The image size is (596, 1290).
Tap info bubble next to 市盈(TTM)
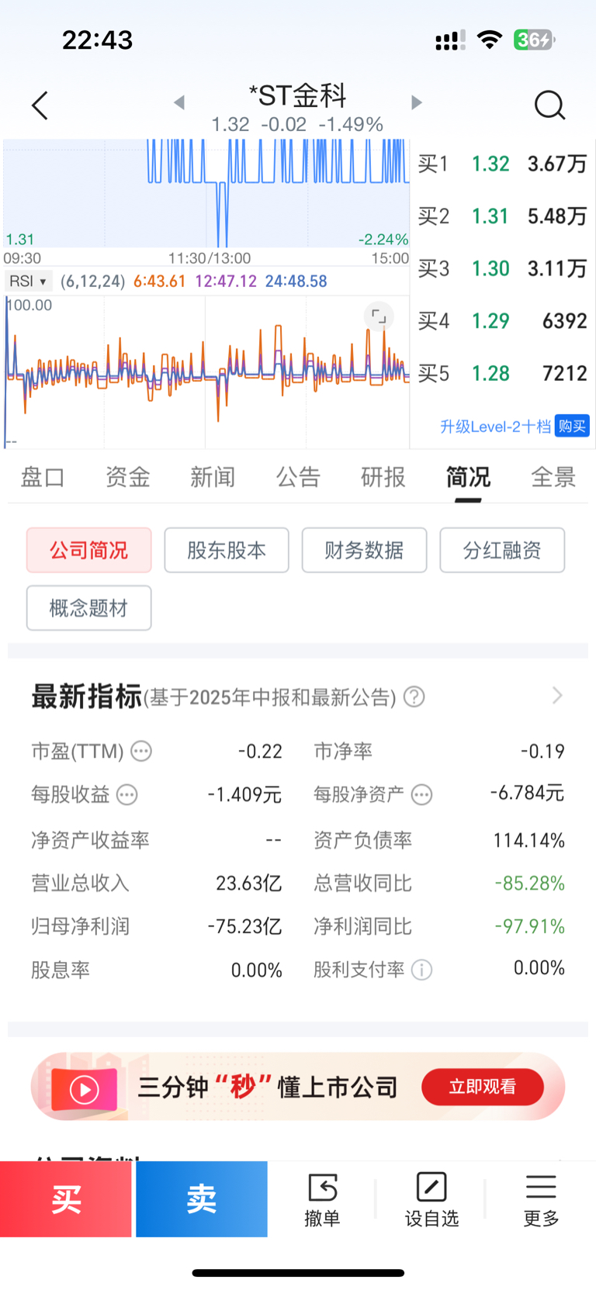point(141,751)
